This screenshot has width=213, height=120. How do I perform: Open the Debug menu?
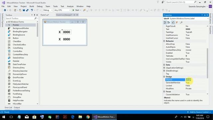coord(40,6)
